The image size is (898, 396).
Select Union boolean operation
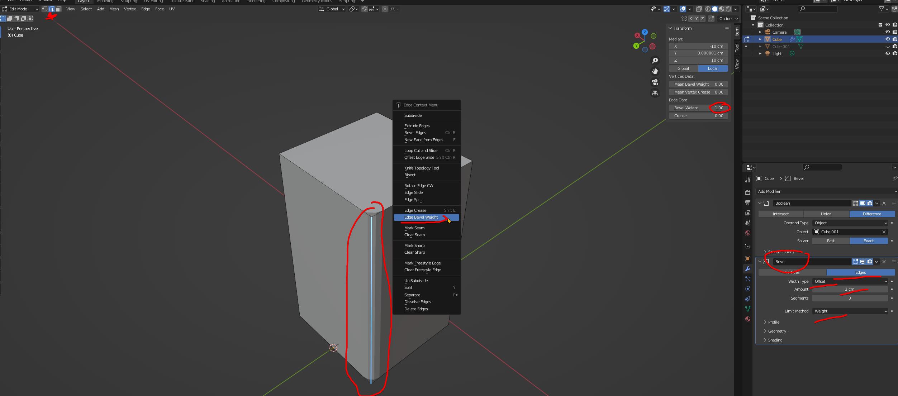click(826, 214)
